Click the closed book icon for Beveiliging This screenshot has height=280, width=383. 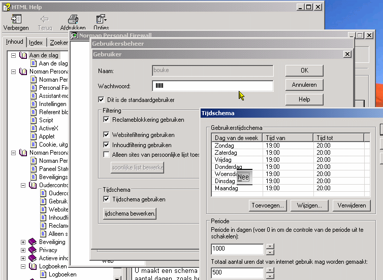(33, 242)
